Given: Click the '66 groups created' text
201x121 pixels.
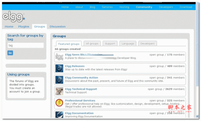Looking at the screenshot, I should click(68, 49).
